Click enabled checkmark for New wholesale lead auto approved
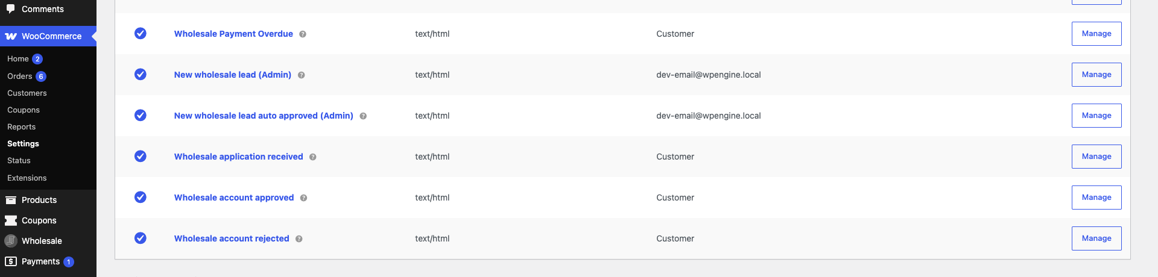Screen dimensions: 1158x277 141,115
